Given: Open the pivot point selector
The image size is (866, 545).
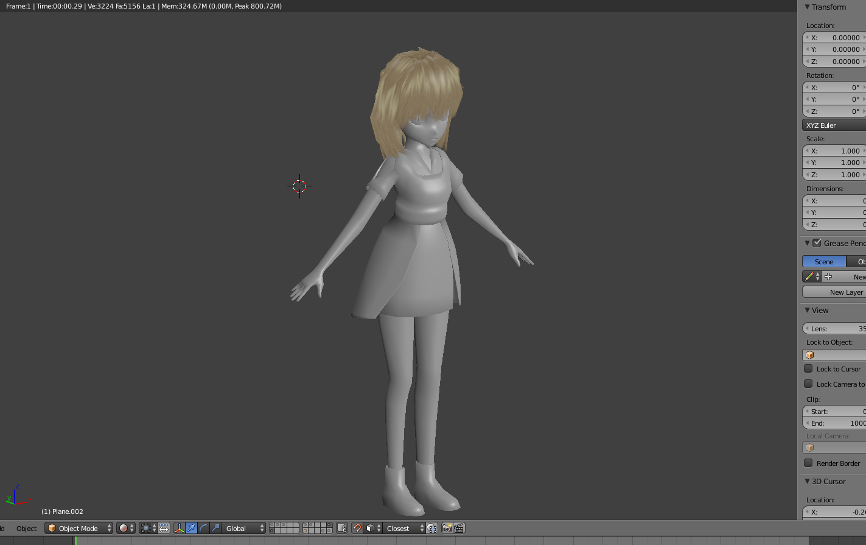Looking at the screenshot, I should (148, 528).
